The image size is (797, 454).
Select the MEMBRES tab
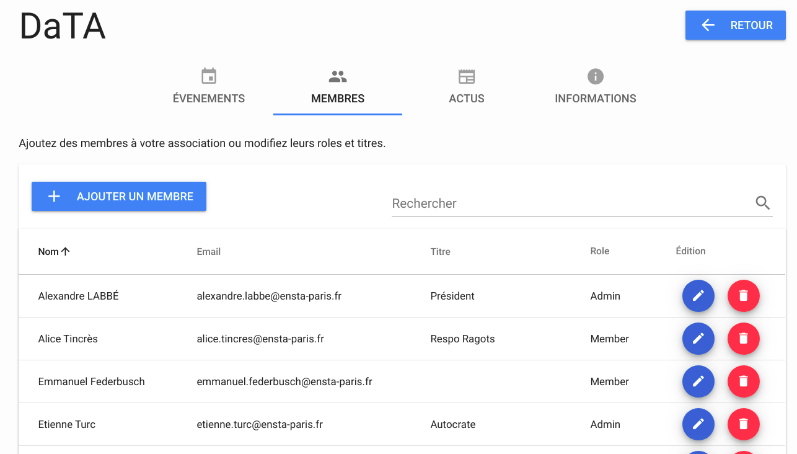pyautogui.click(x=338, y=89)
